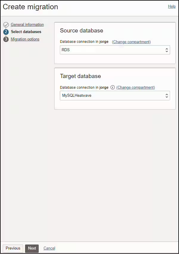Viewport: 179px width, 254px height.
Task: Click the info icon beside Target database connection
Action: [113, 87]
